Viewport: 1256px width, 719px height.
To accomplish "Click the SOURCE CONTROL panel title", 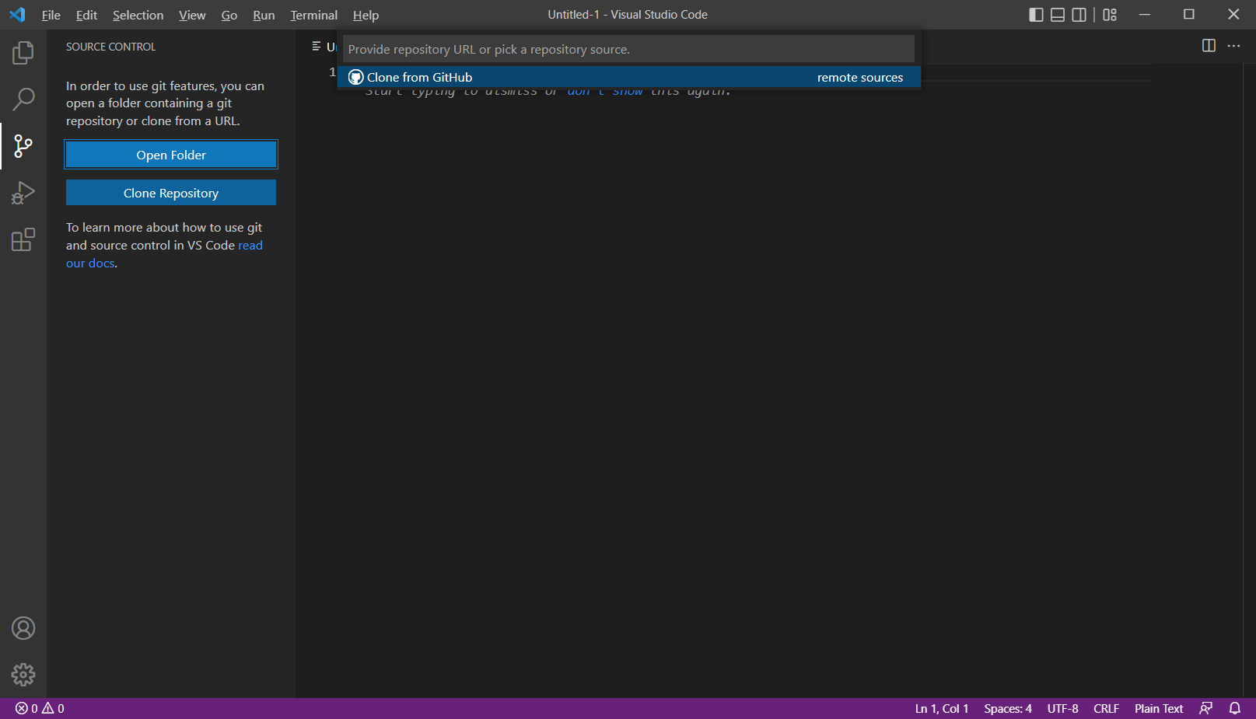I will coord(110,47).
